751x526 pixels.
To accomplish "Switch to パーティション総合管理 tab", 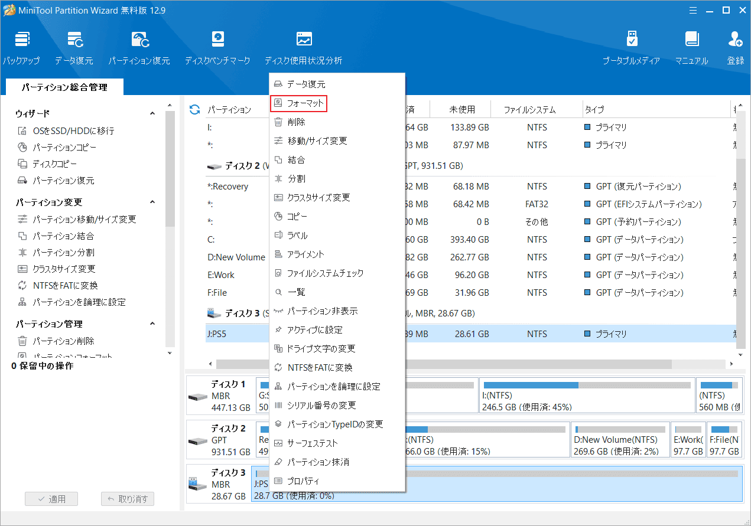I will 64,87.
